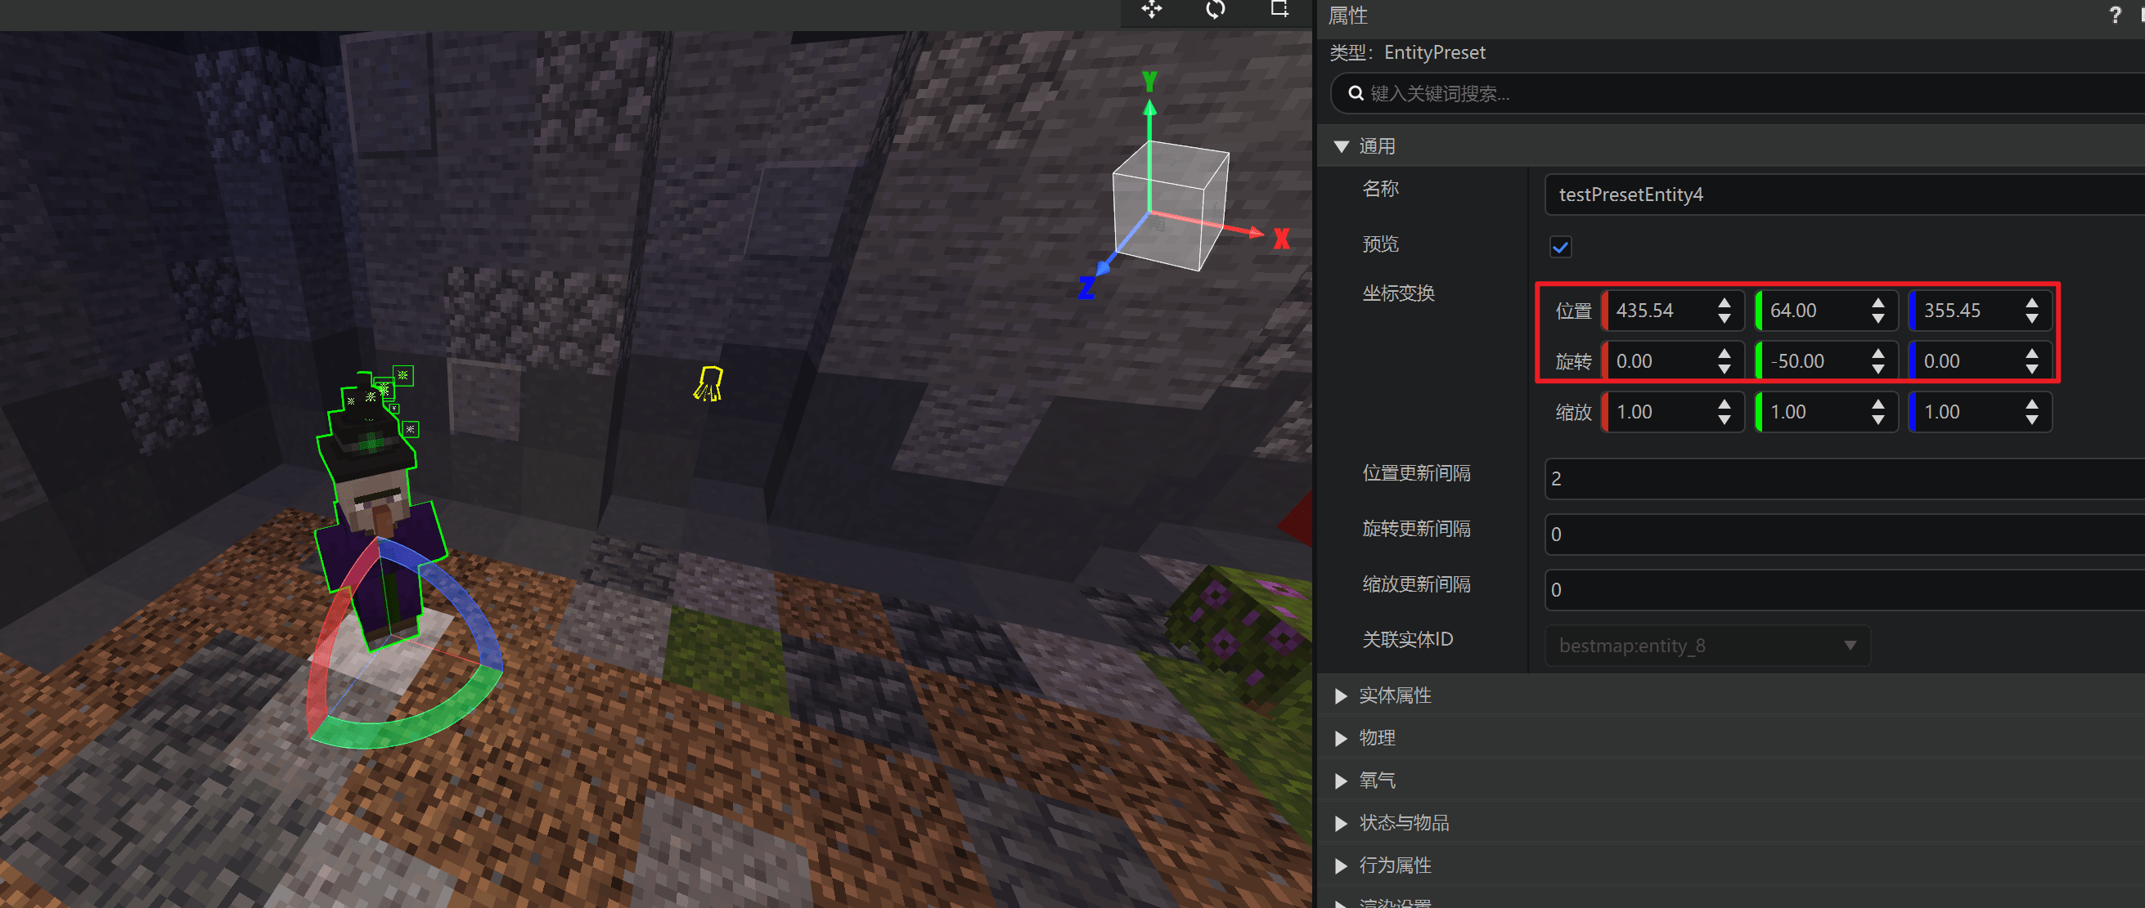Decrease position X with the down arrow

pos(1725,320)
